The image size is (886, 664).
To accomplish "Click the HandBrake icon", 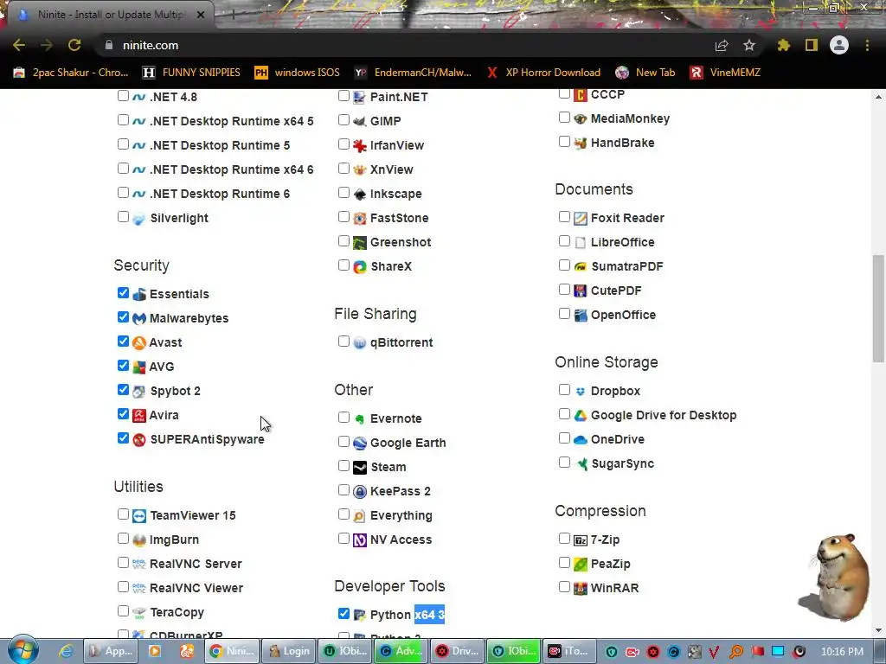I will click(581, 143).
